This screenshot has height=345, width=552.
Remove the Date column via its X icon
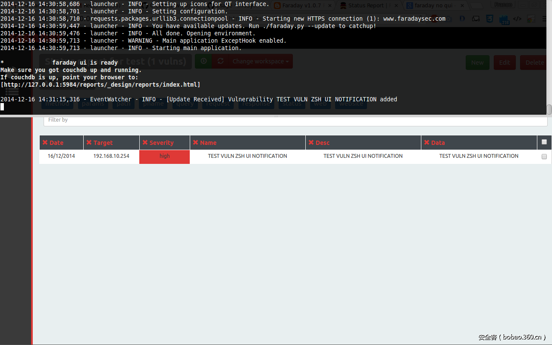[x=45, y=143]
